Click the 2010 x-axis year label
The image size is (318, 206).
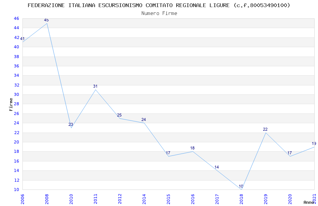(x=71, y=199)
